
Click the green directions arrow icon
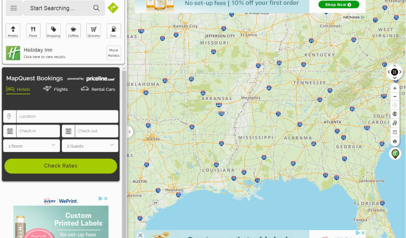click(113, 8)
